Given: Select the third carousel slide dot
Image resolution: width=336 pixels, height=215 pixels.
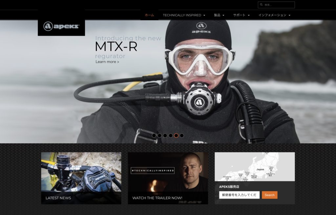Looking at the screenshot, I should click(x=165, y=135).
